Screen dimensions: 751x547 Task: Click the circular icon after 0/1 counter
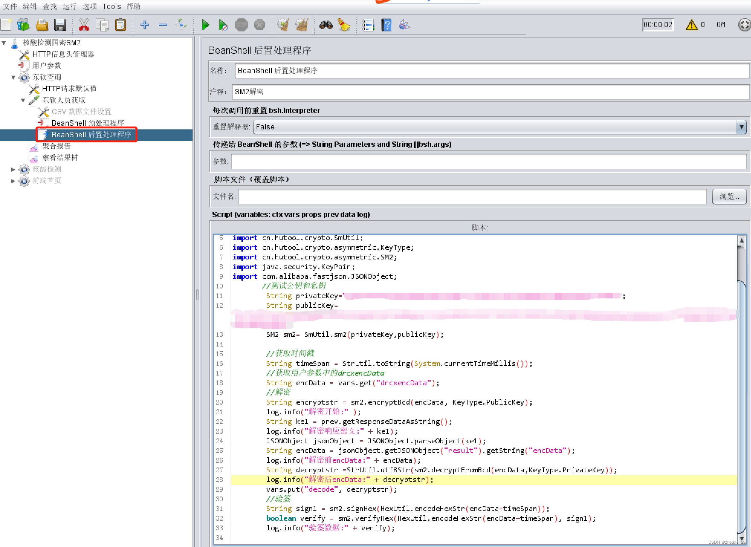(x=744, y=25)
